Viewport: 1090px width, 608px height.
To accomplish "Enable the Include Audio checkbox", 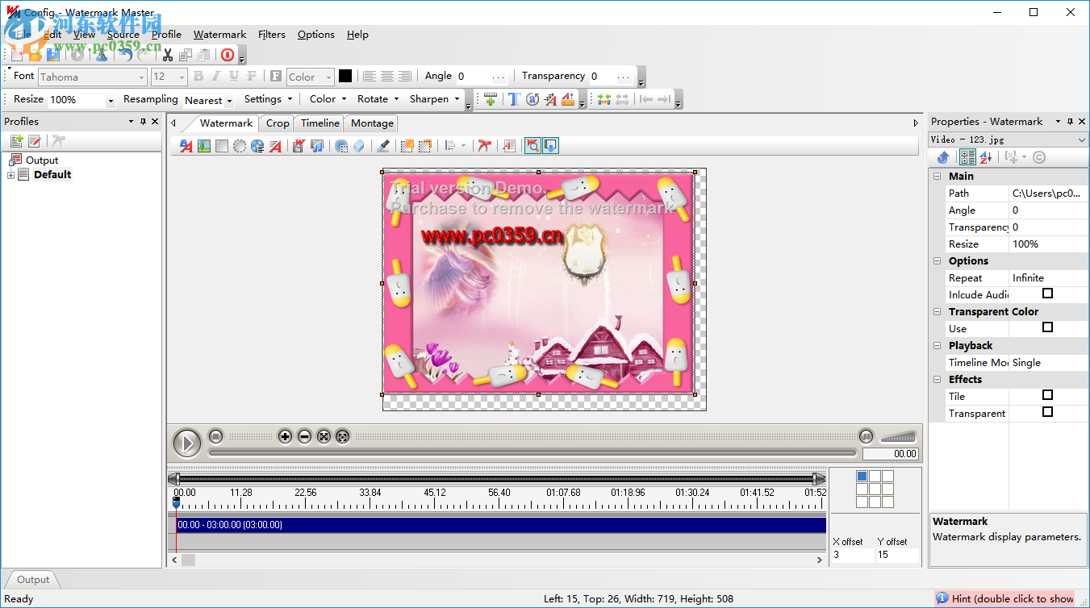I will [x=1047, y=294].
